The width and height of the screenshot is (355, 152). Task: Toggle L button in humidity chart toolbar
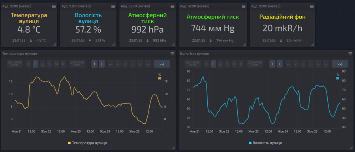tap(280, 64)
